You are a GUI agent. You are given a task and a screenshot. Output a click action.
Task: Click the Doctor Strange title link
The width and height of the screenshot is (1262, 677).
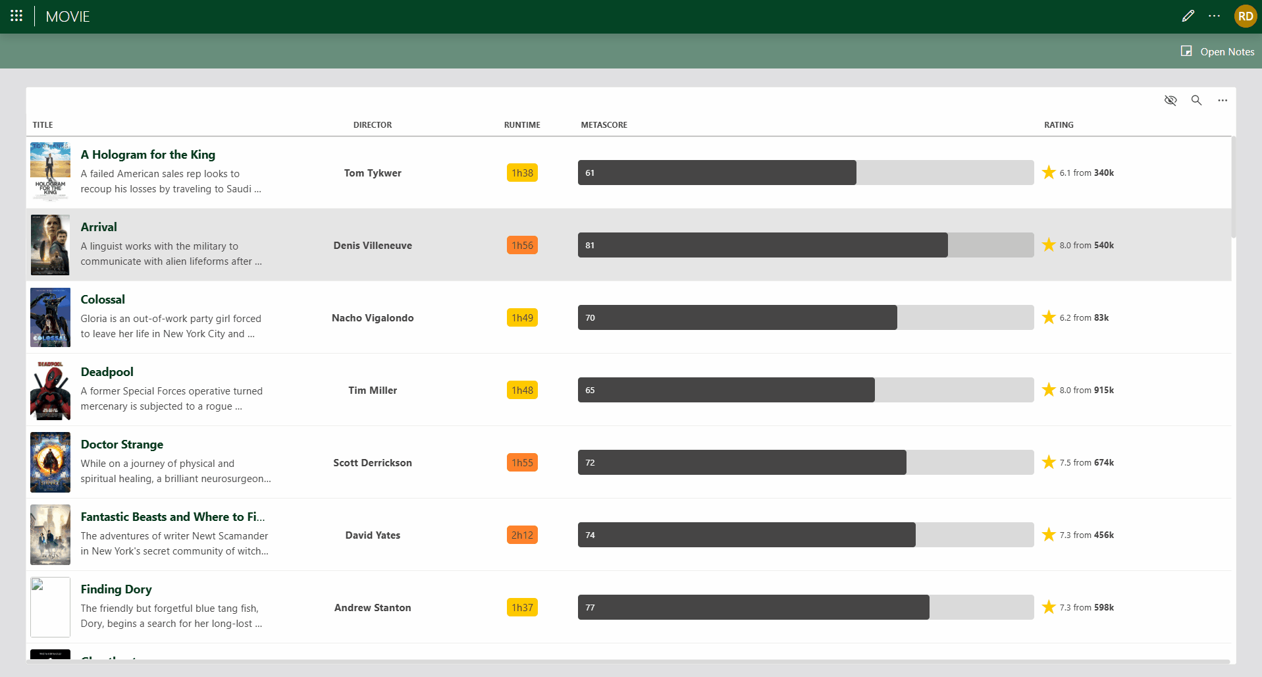(x=122, y=445)
